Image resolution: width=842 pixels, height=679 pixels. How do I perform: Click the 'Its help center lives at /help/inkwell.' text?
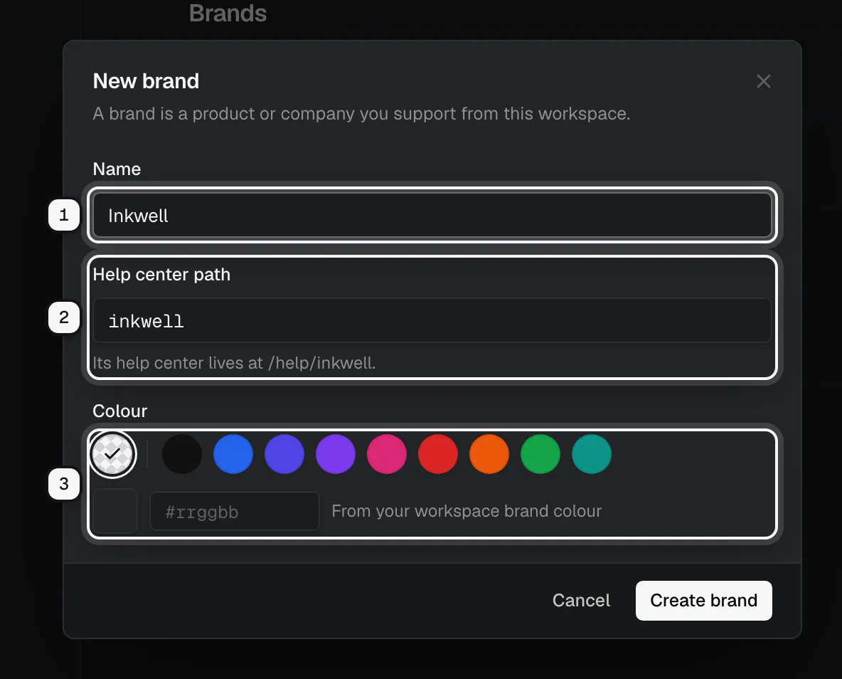point(234,363)
